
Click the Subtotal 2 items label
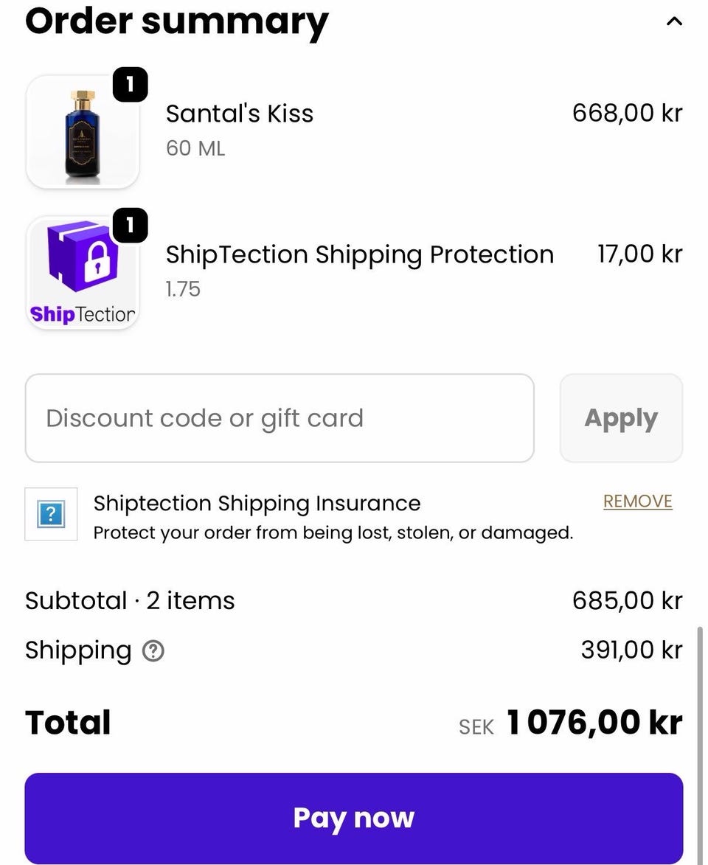click(130, 600)
